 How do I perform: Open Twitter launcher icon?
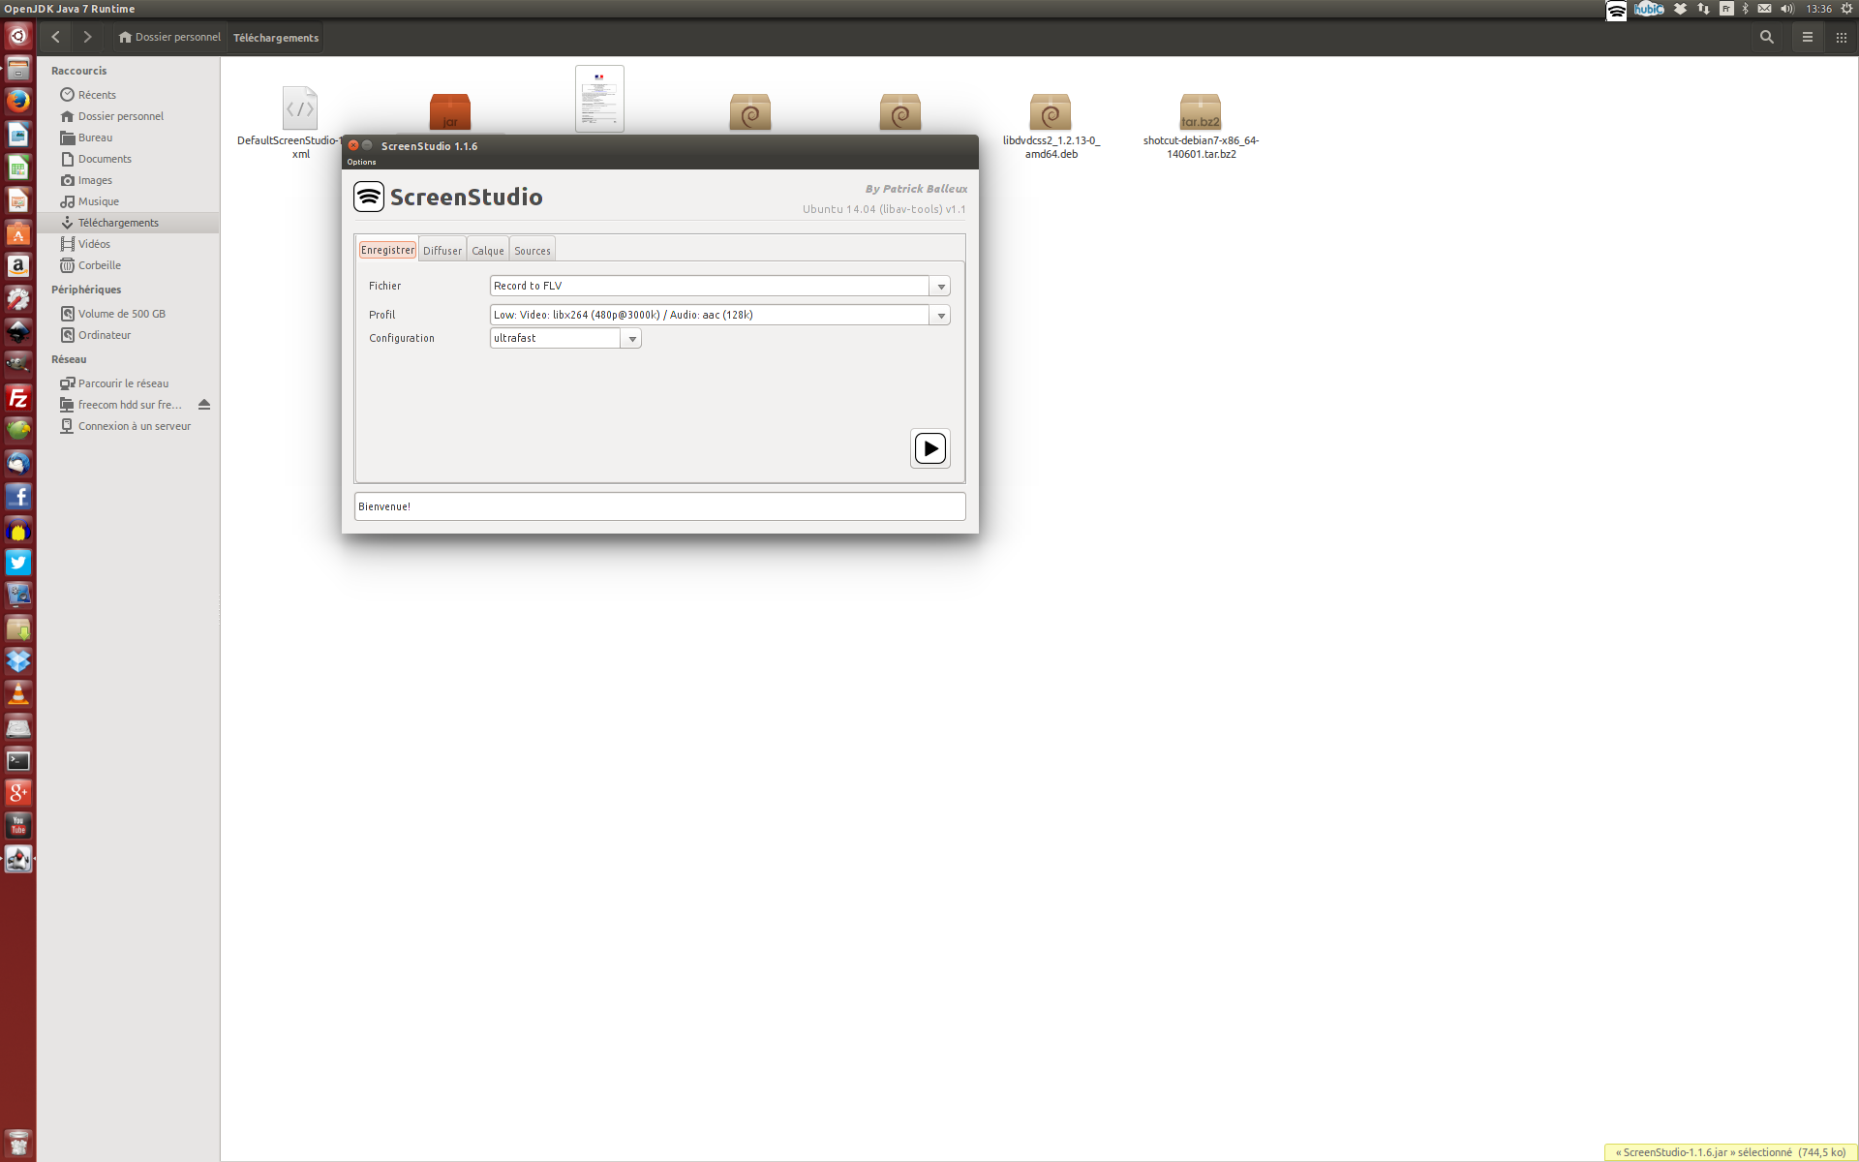pos(18,563)
